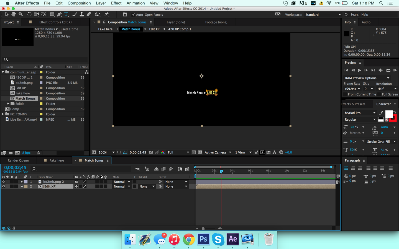399x249 pixels.
Task: Open the magnification ratio dropdown showing 100%
Action: pos(106,152)
